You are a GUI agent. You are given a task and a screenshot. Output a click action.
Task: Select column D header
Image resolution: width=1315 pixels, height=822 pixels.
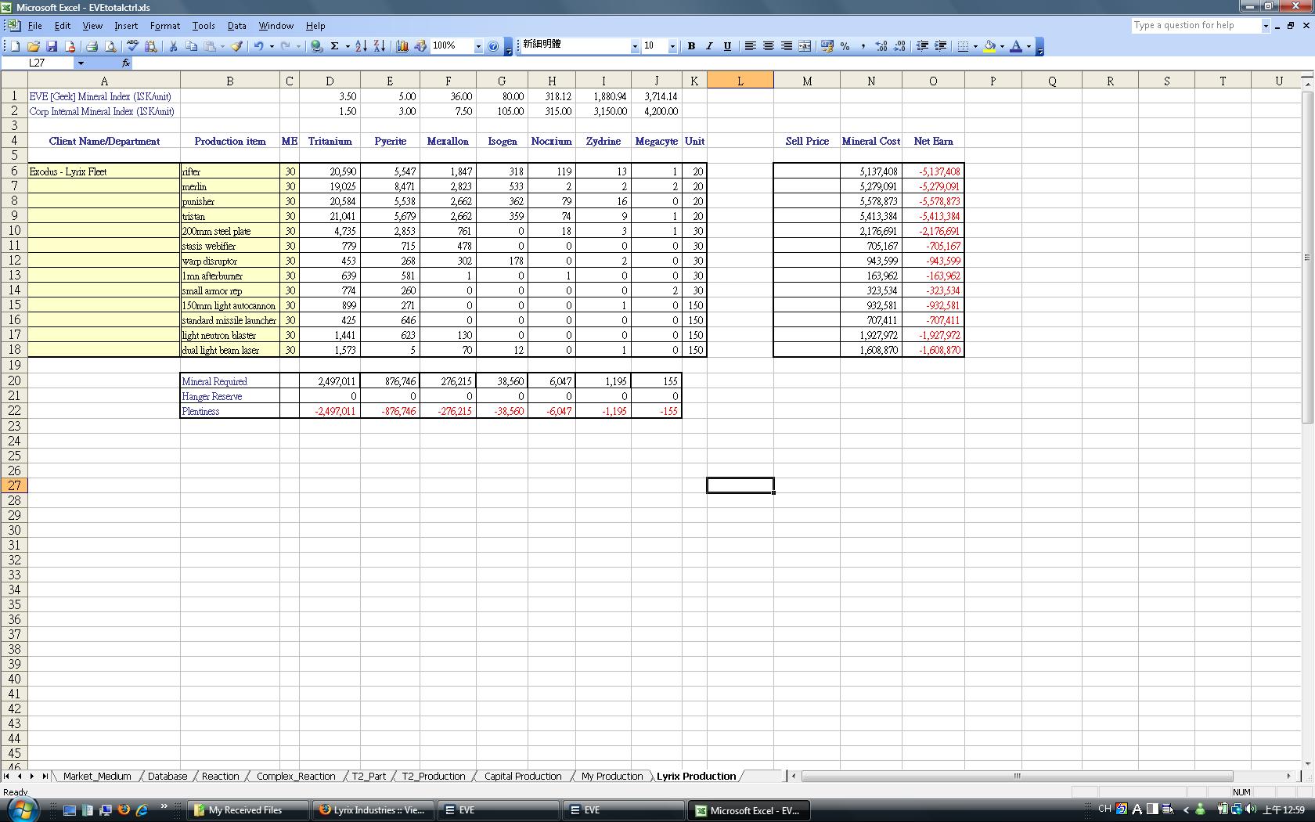coord(330,81)
